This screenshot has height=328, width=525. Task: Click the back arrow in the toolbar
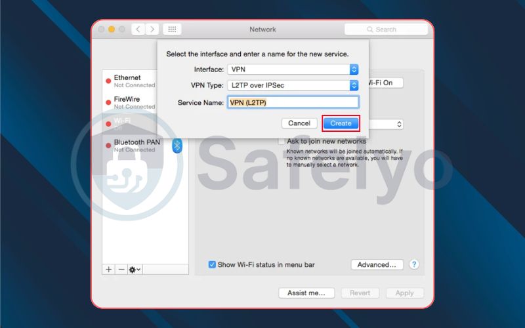click(x=138, y=30)
